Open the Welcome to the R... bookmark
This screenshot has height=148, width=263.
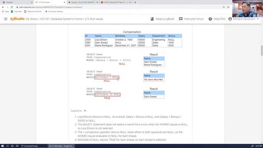pos(33,12)
